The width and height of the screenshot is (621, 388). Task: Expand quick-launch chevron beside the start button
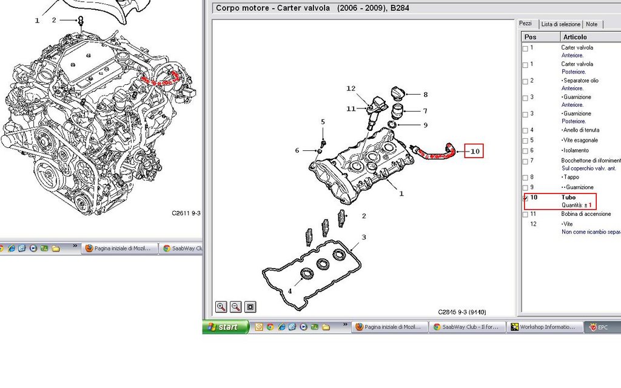tap(345, 324)
